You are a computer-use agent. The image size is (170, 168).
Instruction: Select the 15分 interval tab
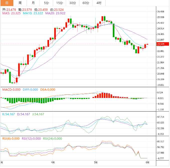59,3
